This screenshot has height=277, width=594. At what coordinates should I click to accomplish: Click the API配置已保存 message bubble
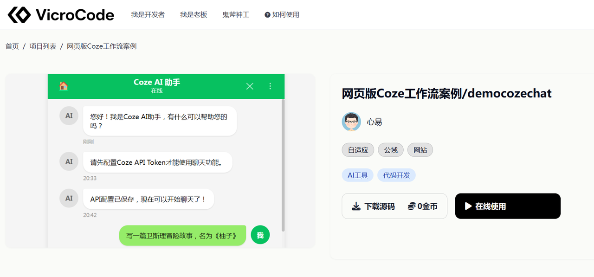(x=148, y=199)
